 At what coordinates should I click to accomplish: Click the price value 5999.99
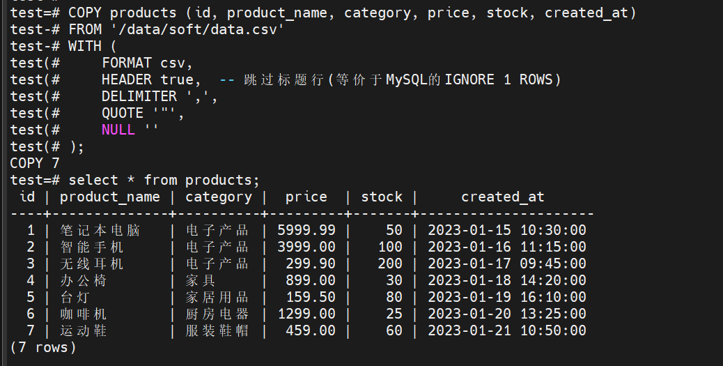[306, 230]
